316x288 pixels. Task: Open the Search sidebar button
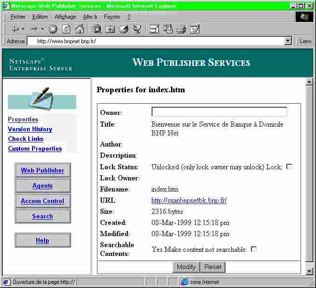coord(43,216)
